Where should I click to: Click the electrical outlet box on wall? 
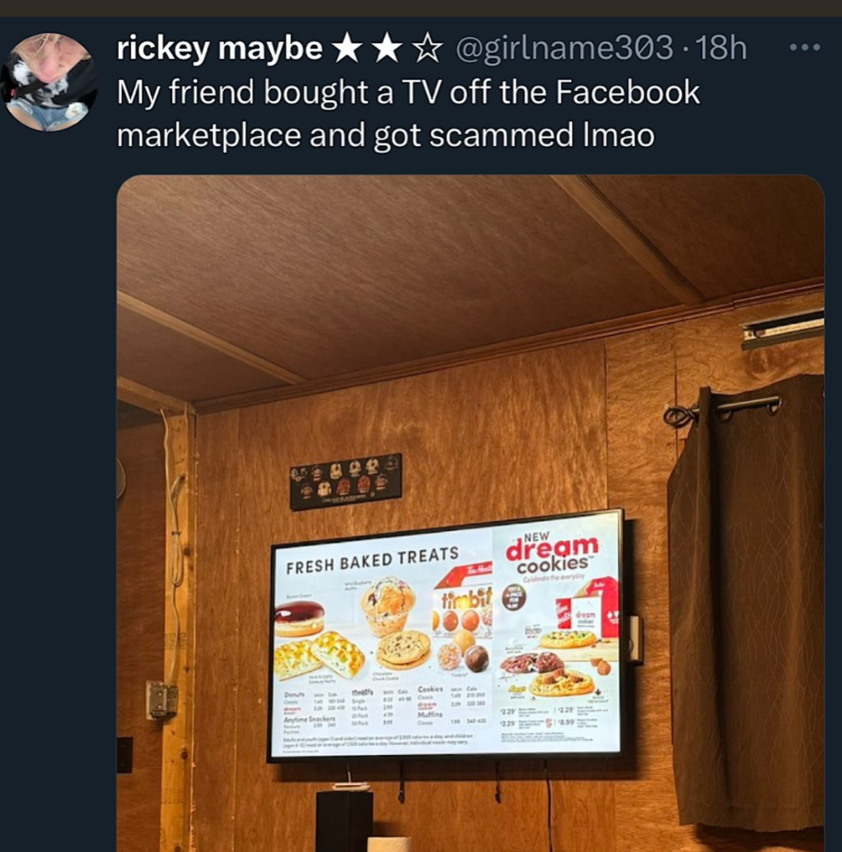pos(161,700)
